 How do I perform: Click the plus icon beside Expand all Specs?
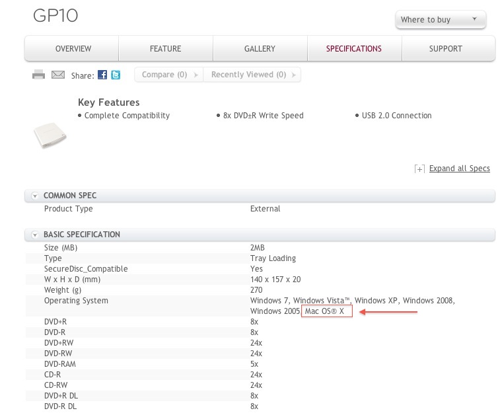(419, 169)
